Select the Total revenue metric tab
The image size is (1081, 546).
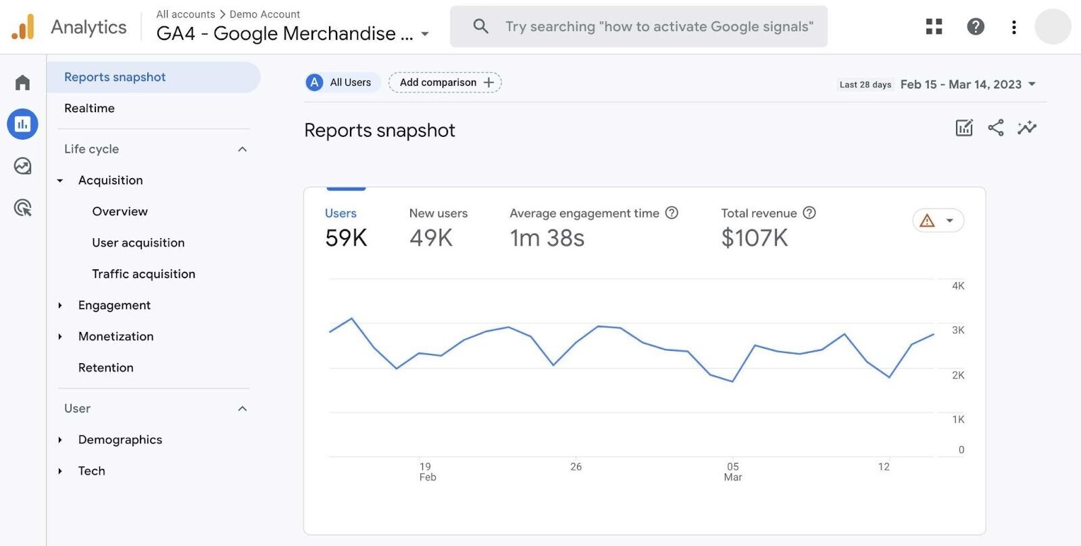[768, 227]
